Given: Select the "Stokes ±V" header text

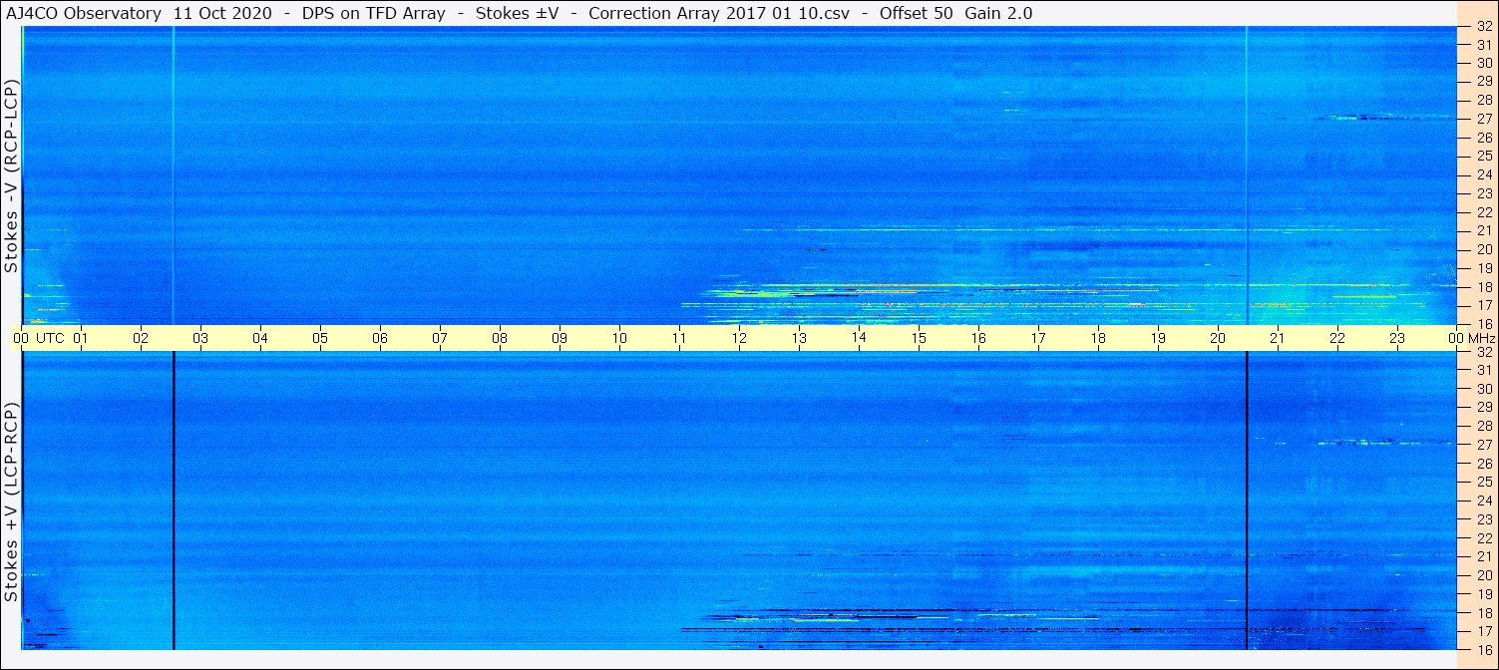Looking at the screenshot, I should pyautogui.click(x=517, y=14).
